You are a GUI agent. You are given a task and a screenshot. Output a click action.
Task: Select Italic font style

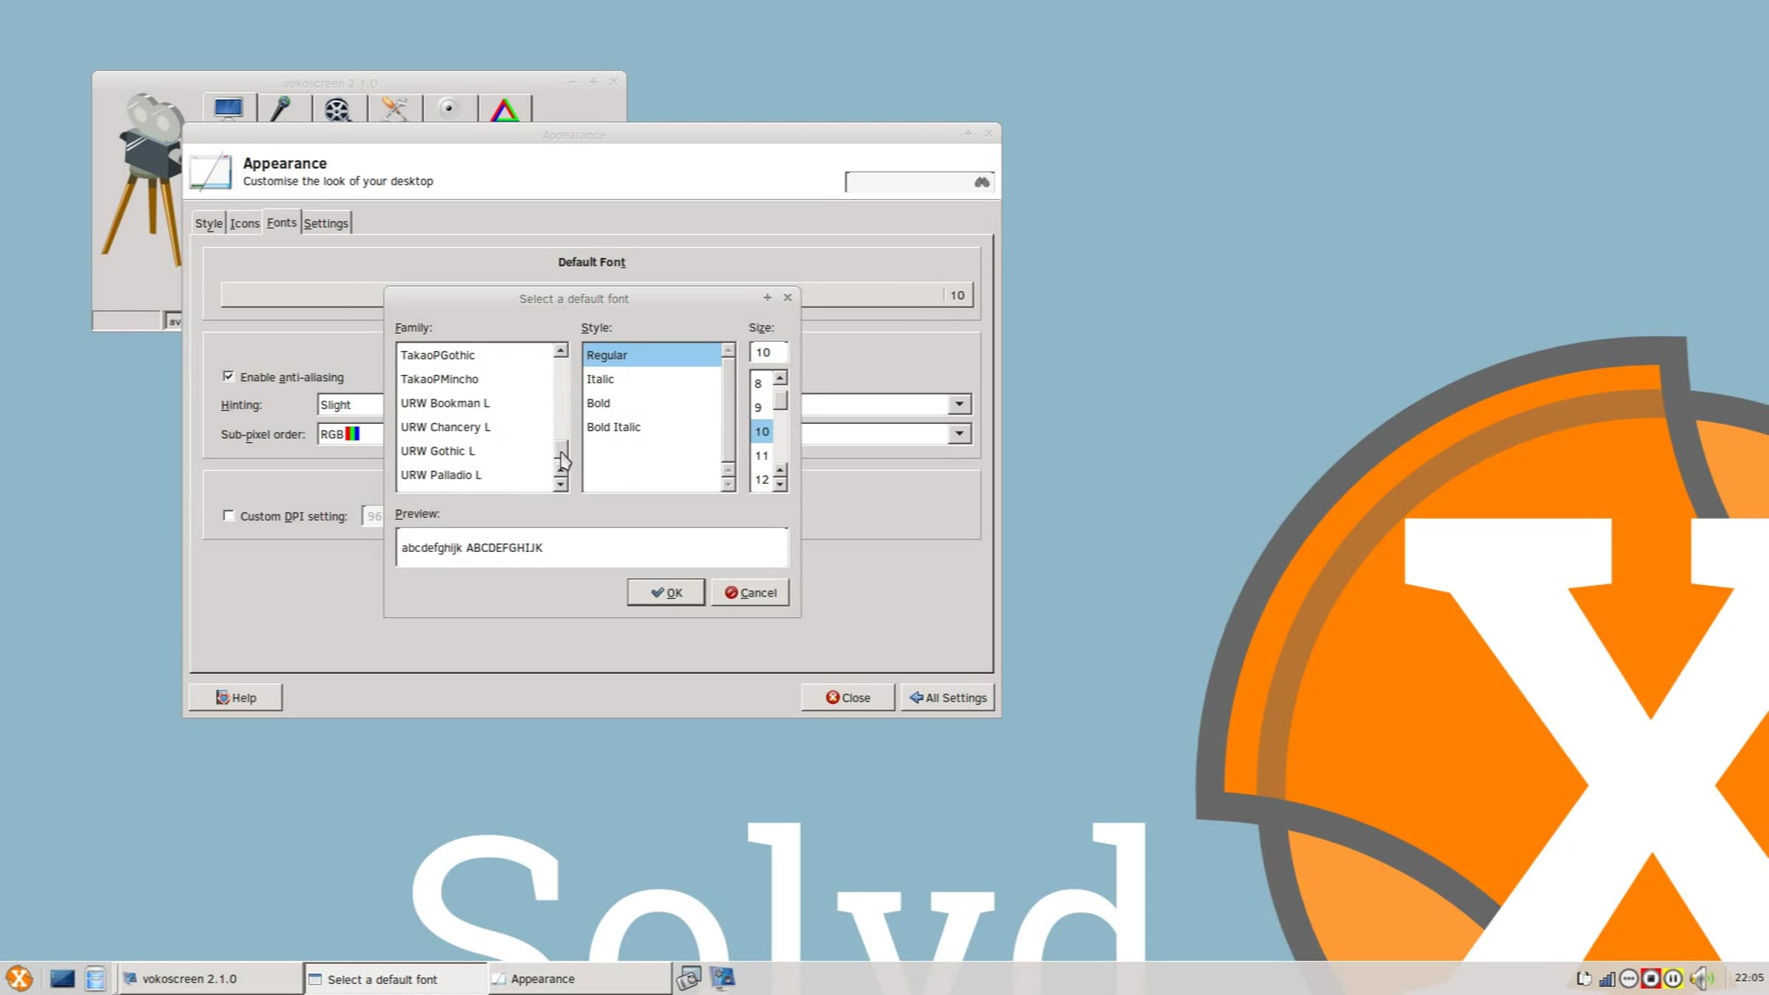point(652,379)
